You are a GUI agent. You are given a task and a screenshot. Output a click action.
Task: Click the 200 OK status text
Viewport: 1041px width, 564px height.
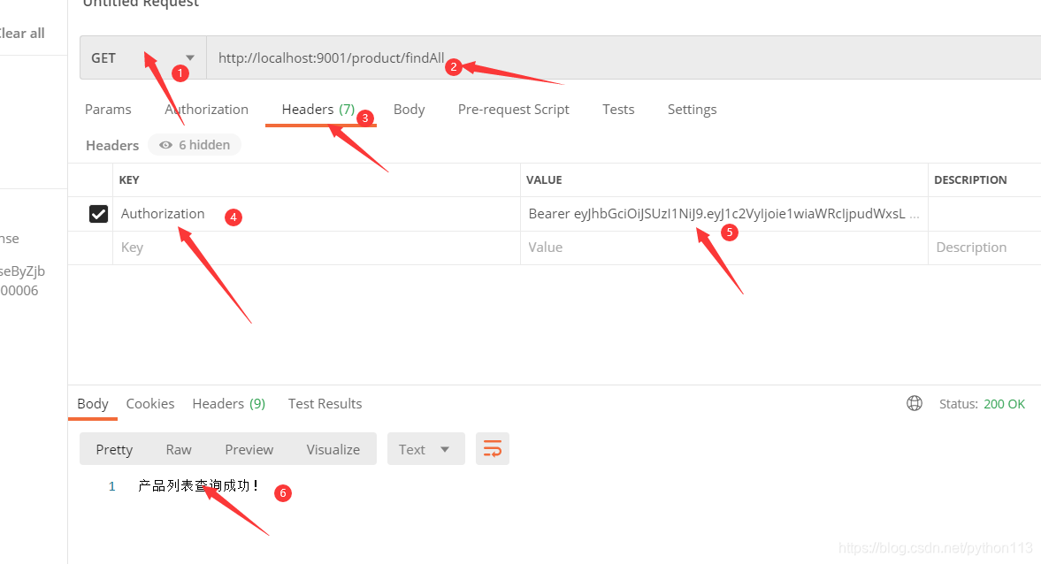(1004, 404)
